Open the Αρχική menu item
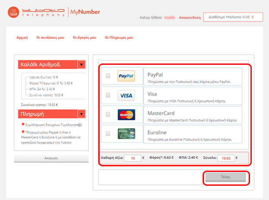The image size is (269, 200). click(x=22, y=38)
